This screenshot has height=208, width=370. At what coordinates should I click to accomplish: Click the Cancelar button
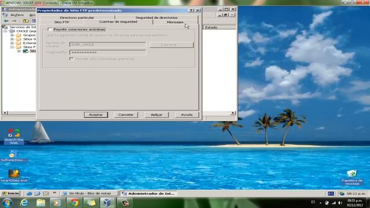click(x=126, y=114)
